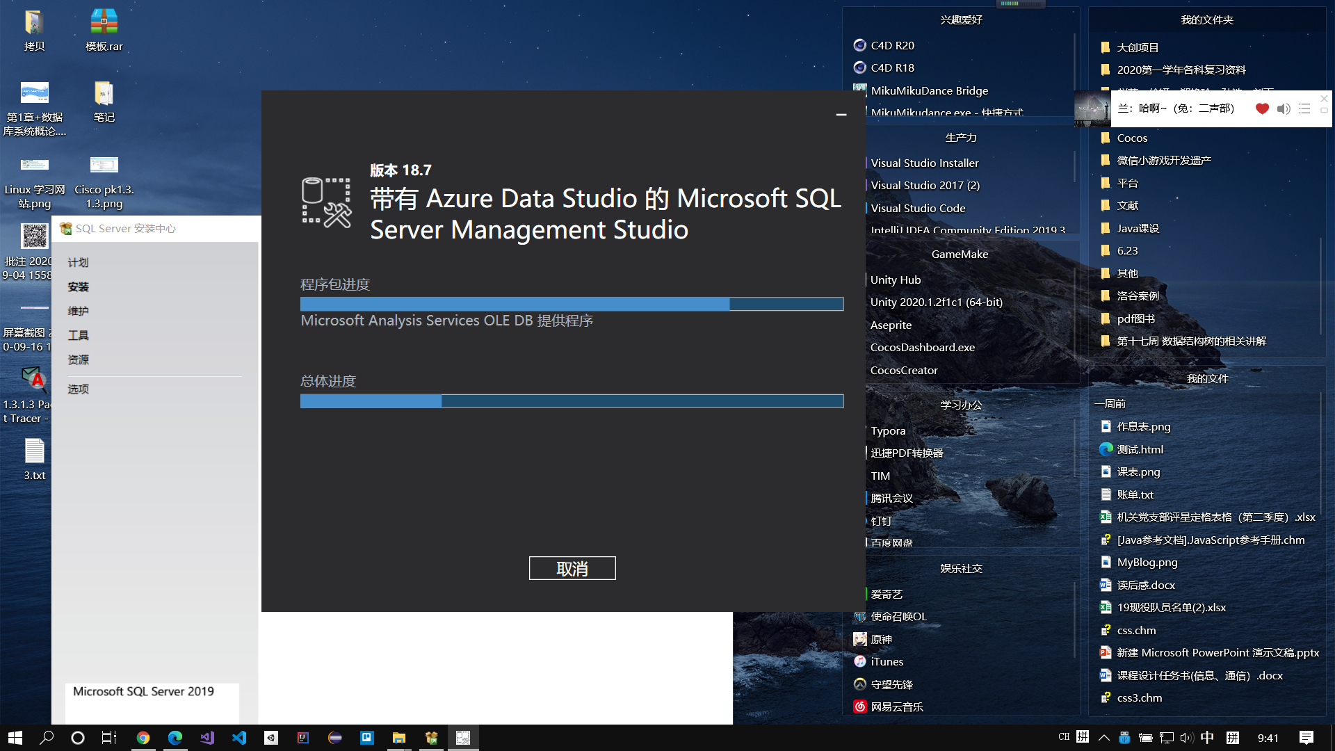The height and width of the screenshot is (751, 1335).
Task: Open taskbar search magnifier
Action: tap(47, 737)
